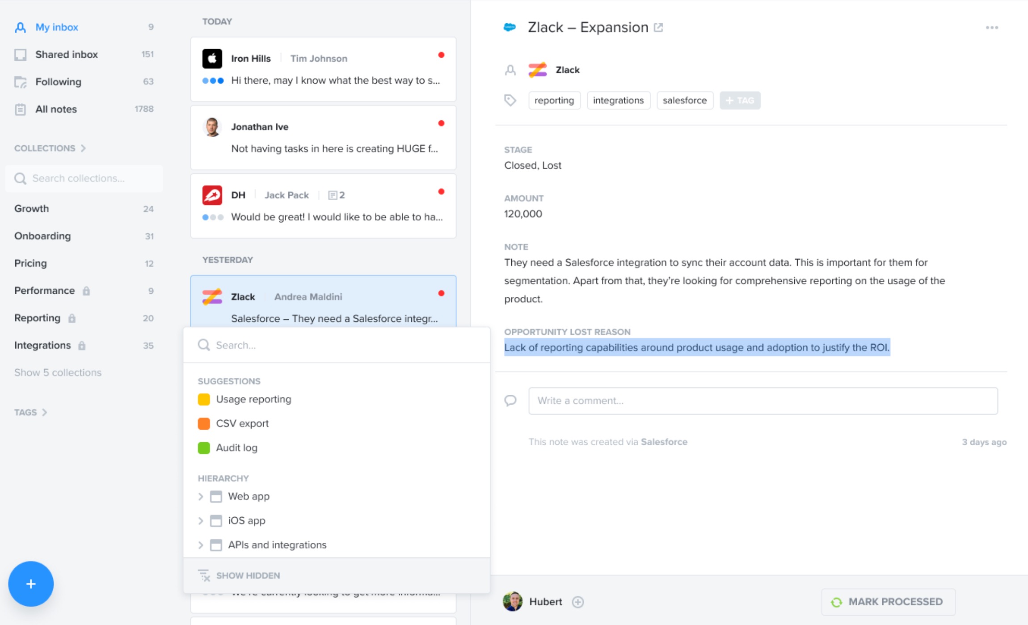This screenshot has height=625, width=1028.
Task: Expand the TAGS section chevron
Action: pyautogui.click(x=44, y=413)
